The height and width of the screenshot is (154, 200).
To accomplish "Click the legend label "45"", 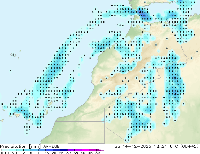I will coord(90,153).
